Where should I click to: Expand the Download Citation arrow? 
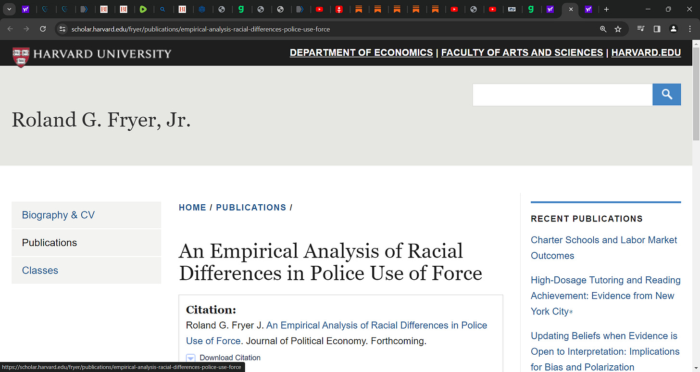(x=190, y=358)
